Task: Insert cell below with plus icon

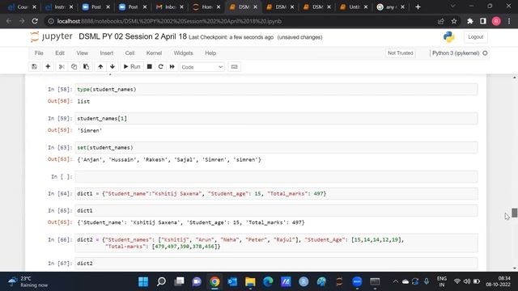Action: [x=48, y=66]
